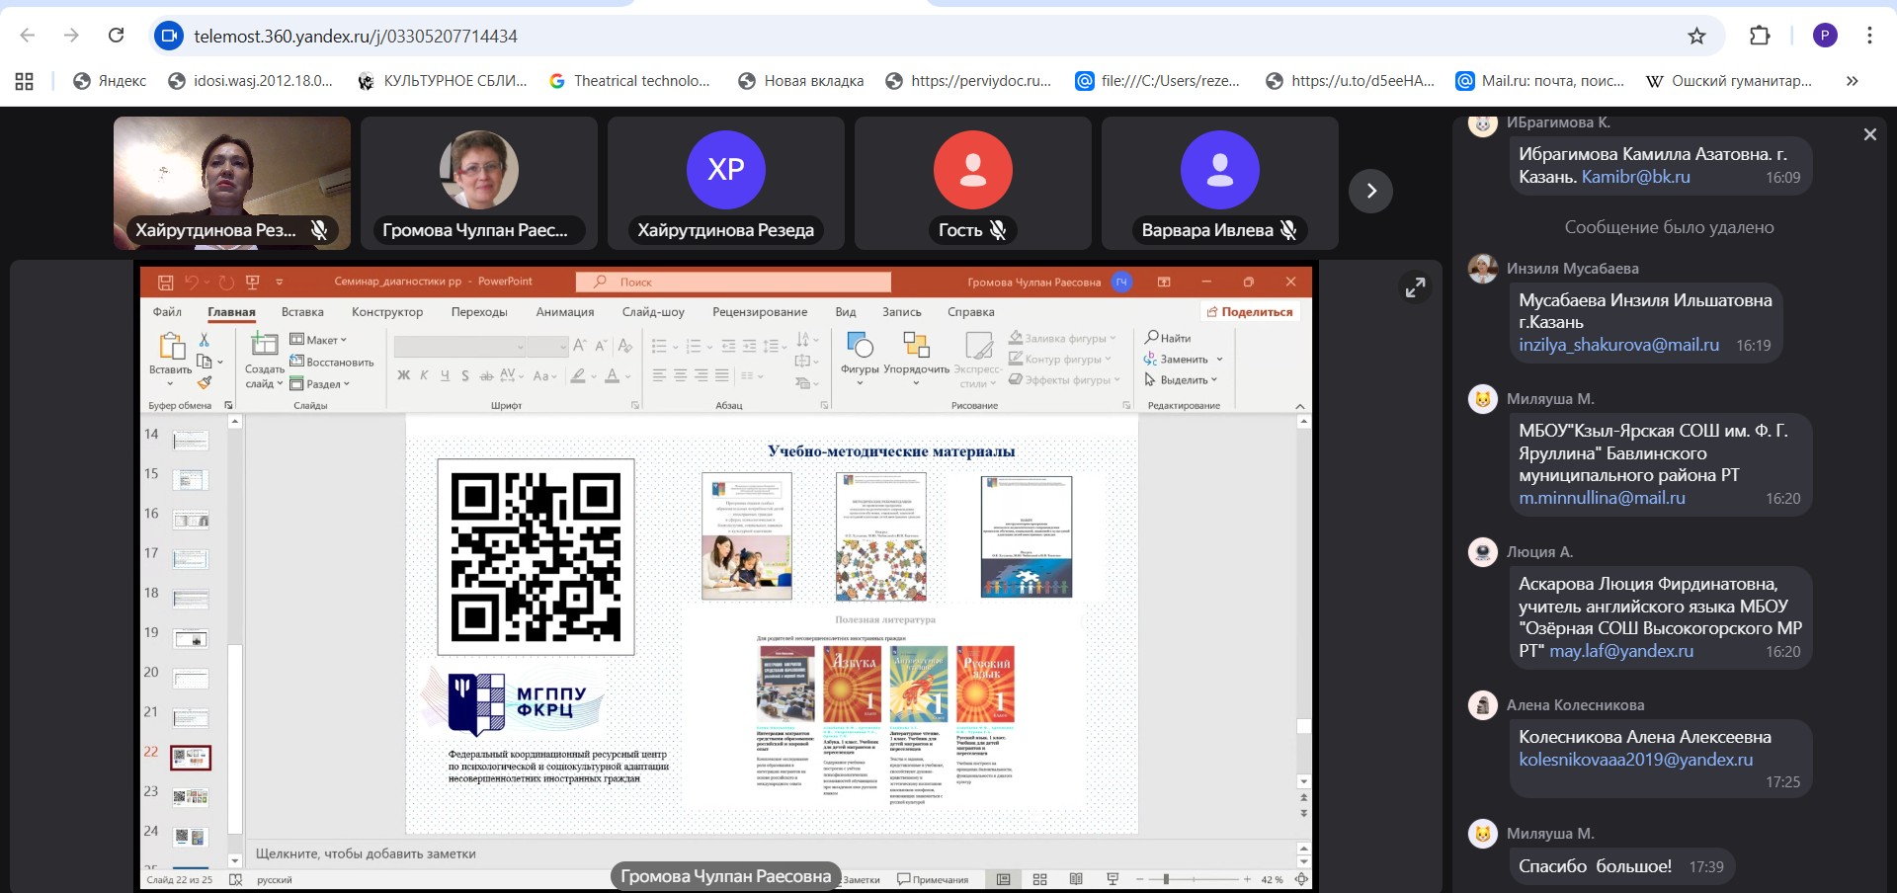The width and height of the screenshot is (1897, 893).
Task: Select slide 23 thumbnail
Action: (x=191, y=796)
